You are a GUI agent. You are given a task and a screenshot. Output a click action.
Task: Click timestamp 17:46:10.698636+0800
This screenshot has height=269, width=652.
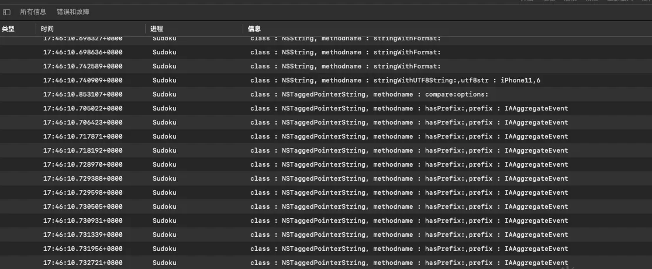[83, 53]
